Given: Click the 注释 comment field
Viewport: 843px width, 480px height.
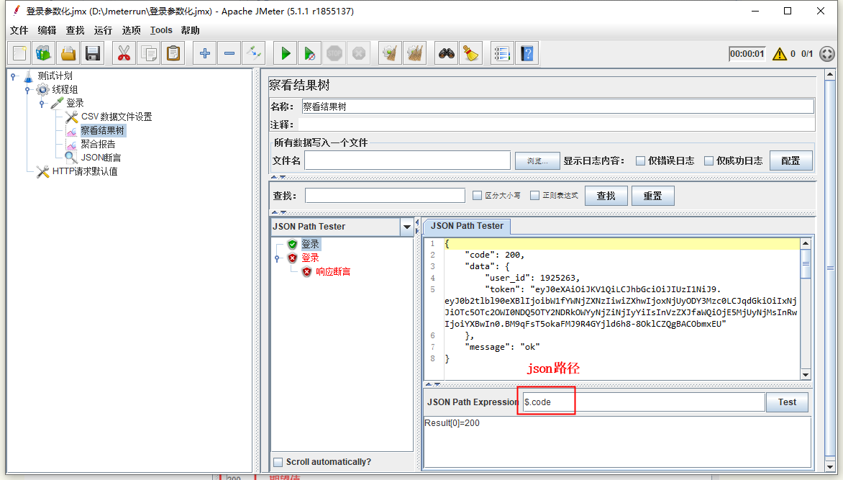Looking at the screenshot, I should (x=557, y=124).
